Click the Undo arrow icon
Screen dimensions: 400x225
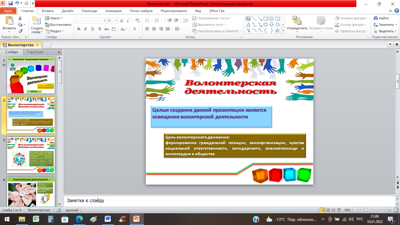(16, 4)
